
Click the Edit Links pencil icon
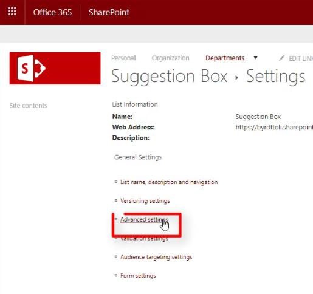click(281, 58)
